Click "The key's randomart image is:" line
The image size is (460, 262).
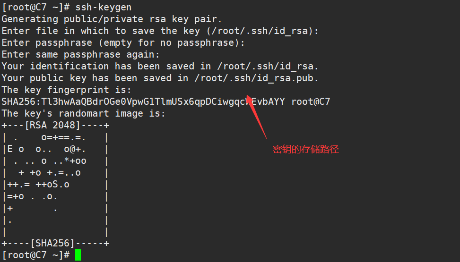83,113
